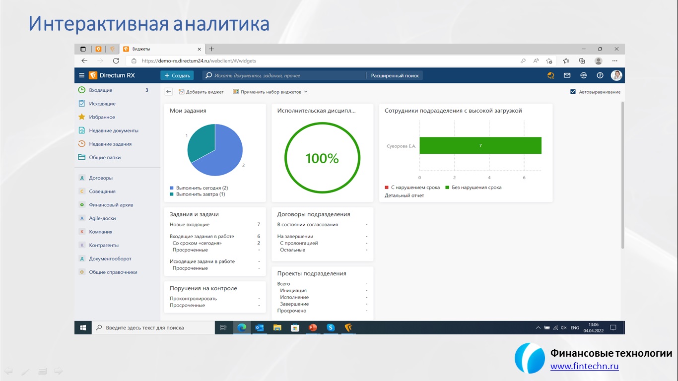Click the green bar for Суворова Е.А.

tap(480, 145)
